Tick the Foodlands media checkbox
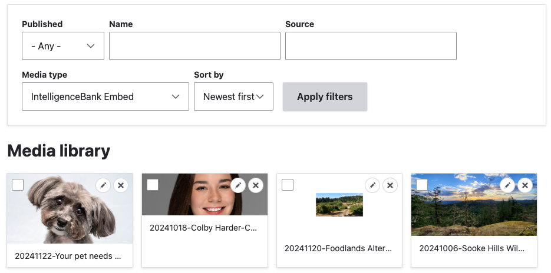The height and width of the screenshot is (273, 551). 288,185
